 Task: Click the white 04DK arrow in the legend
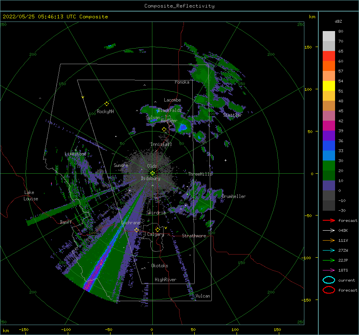pyautogui.click(x=329, y=230)
